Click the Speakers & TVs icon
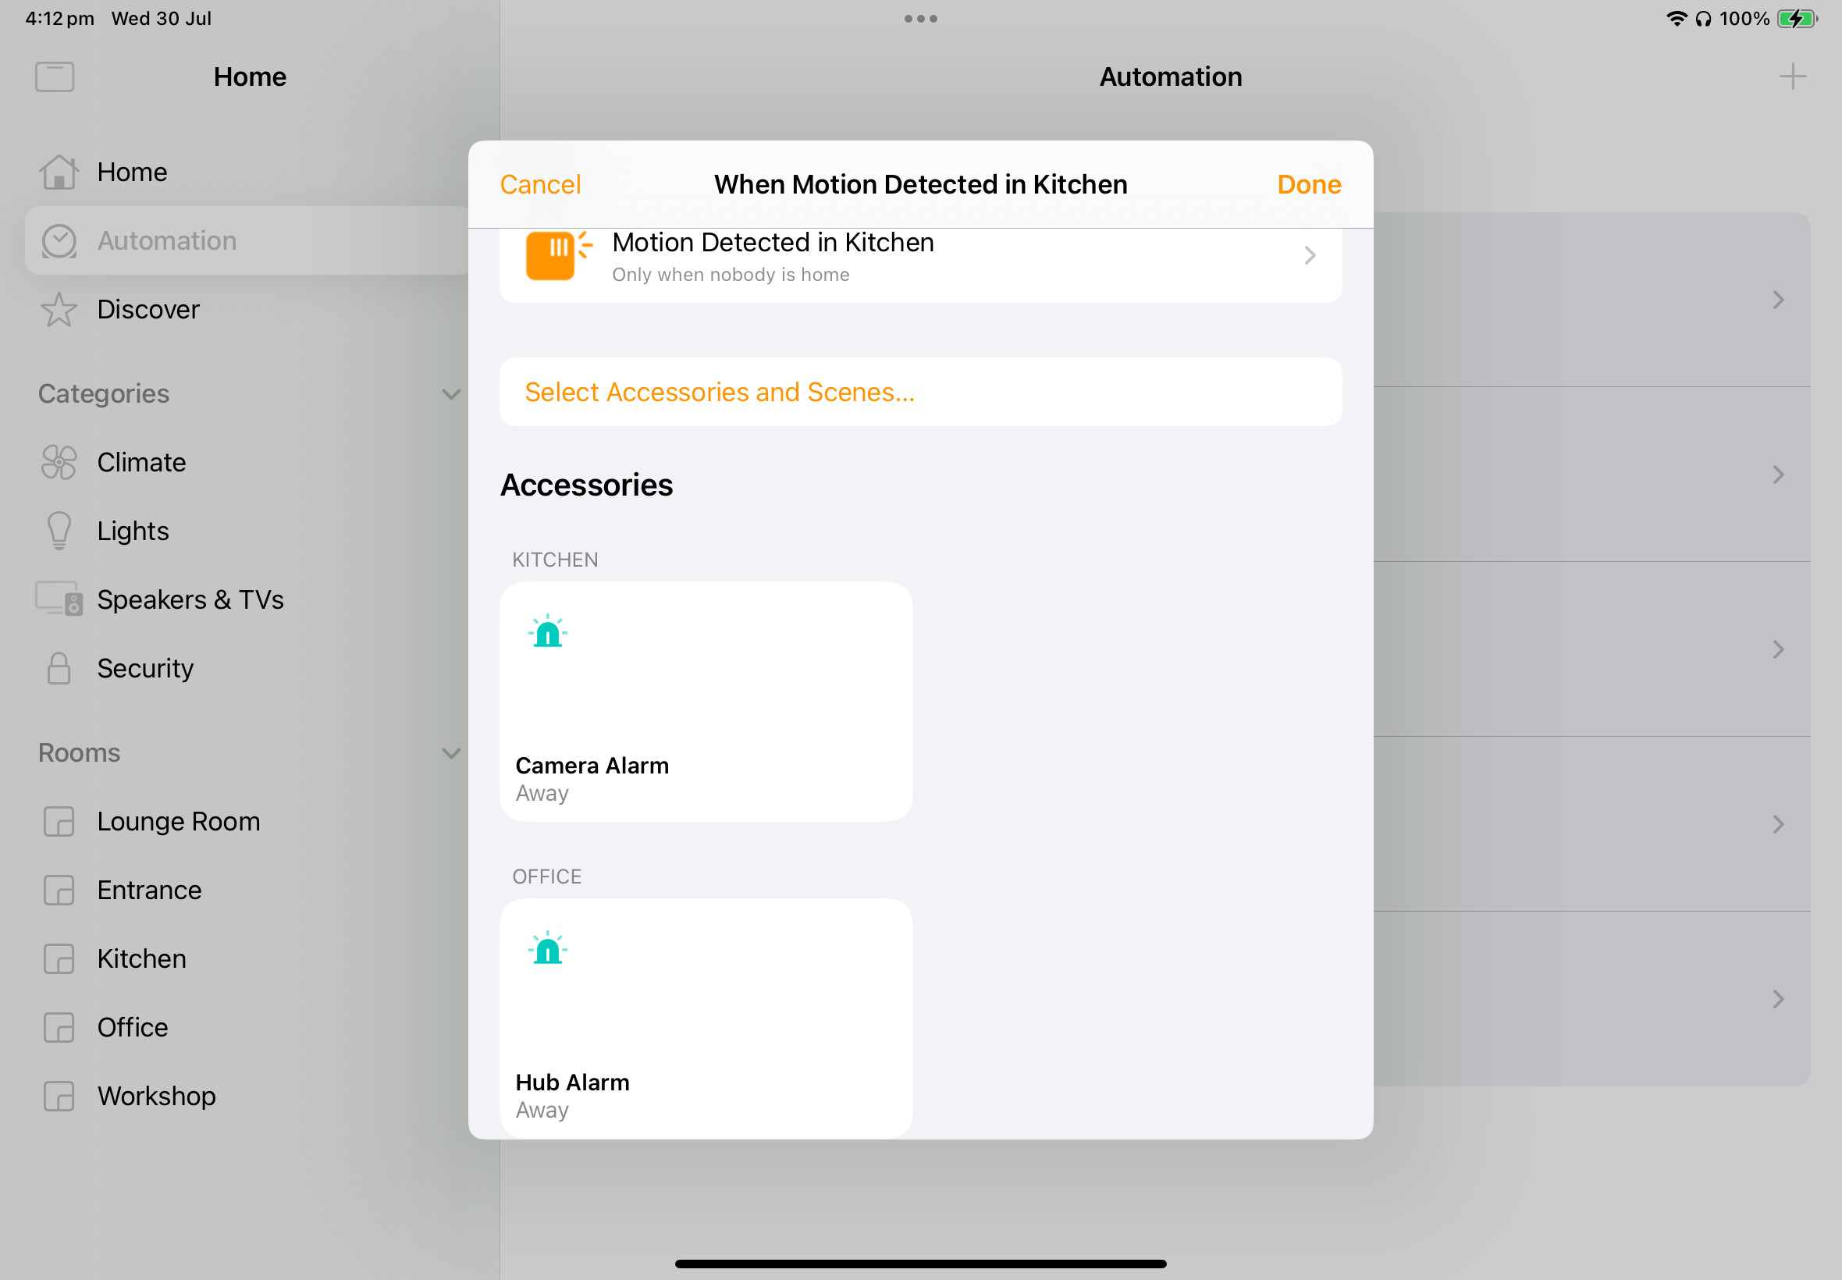The width and height of the screenshot is (1842, 1280). [59, 600]
